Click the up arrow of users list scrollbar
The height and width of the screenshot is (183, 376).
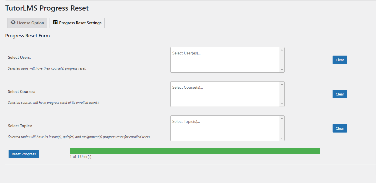tap(282, 50)
